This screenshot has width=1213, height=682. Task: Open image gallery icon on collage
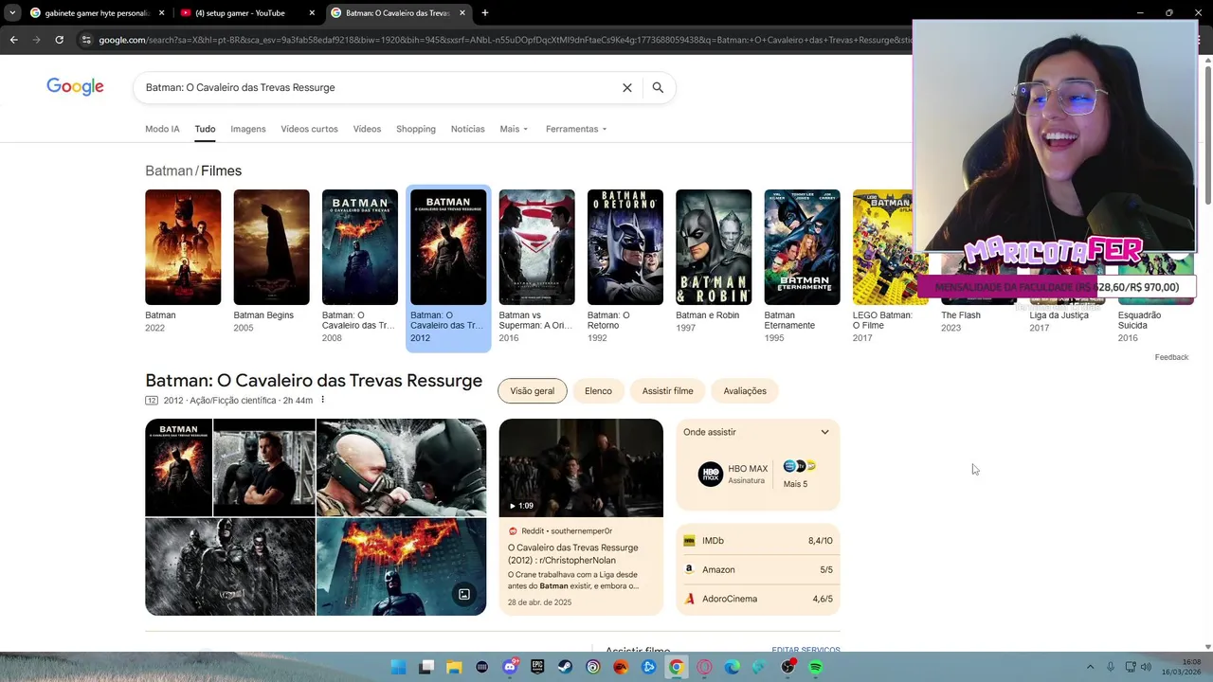click(x=464, y=594)
